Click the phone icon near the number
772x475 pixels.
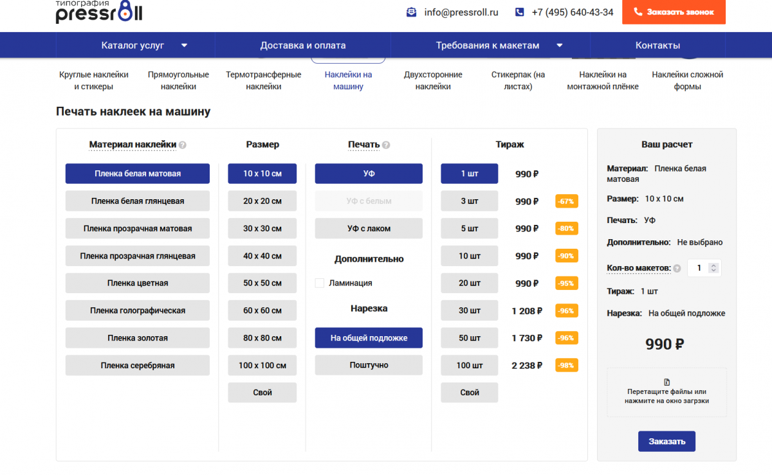tap(520, 12)
